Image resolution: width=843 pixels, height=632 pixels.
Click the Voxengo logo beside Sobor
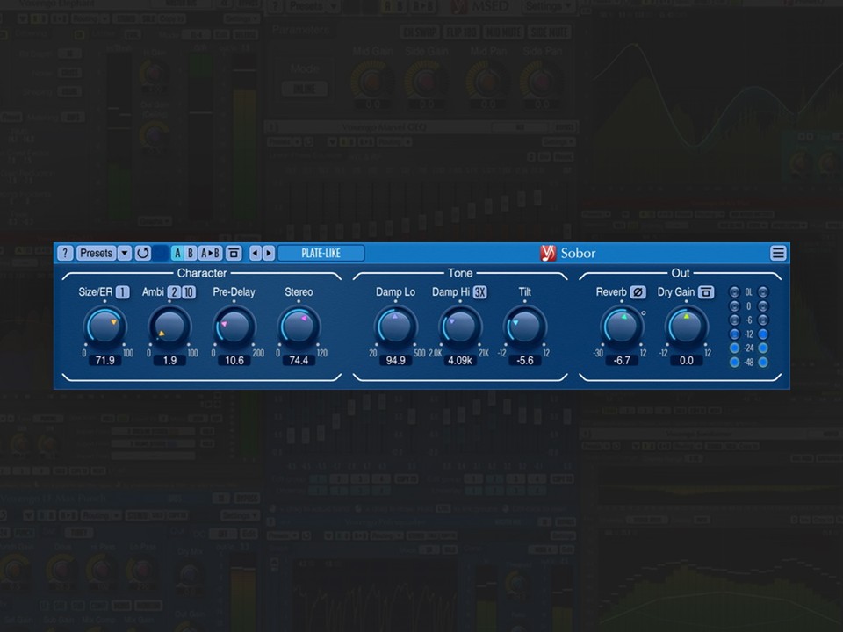pos(548,253)
